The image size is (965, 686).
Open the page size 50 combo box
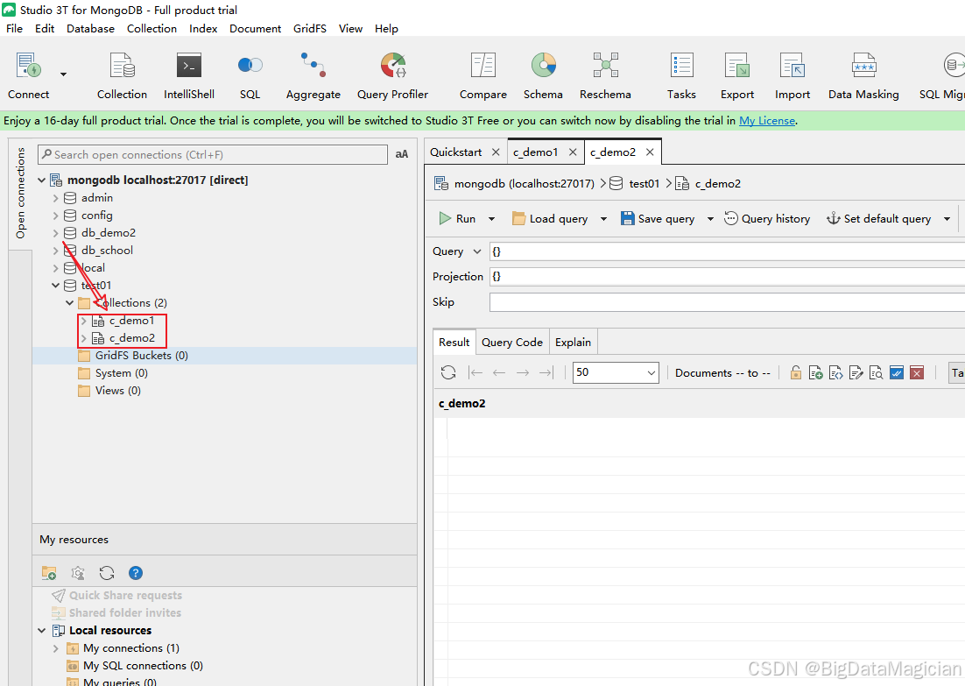click(x=616, y=372)
